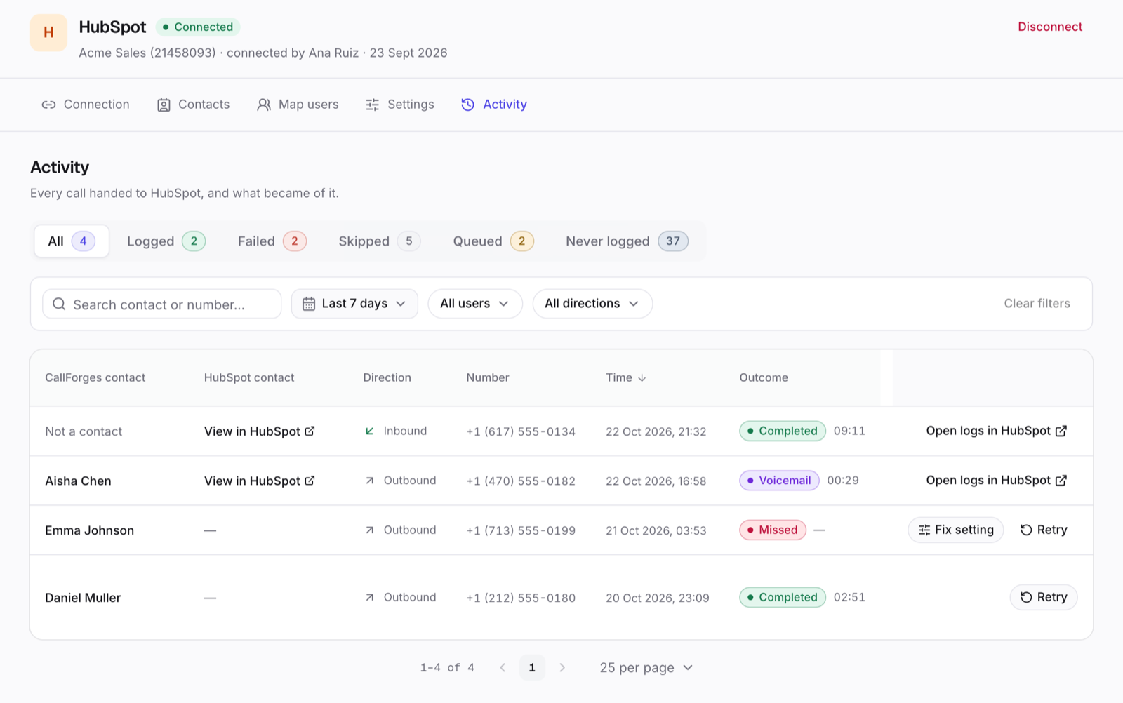
Task: Click View in HubSpot for Aisha Chen
Action: [260, 481]
